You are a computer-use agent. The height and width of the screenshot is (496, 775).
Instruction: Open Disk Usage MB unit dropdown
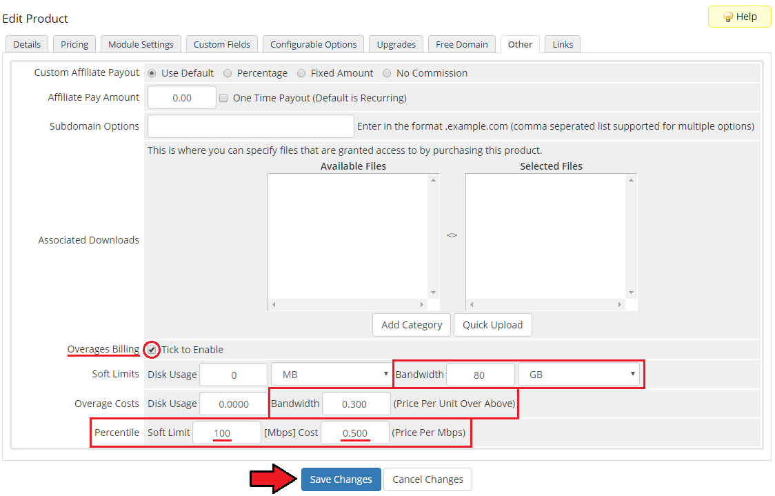pos(332,375)
